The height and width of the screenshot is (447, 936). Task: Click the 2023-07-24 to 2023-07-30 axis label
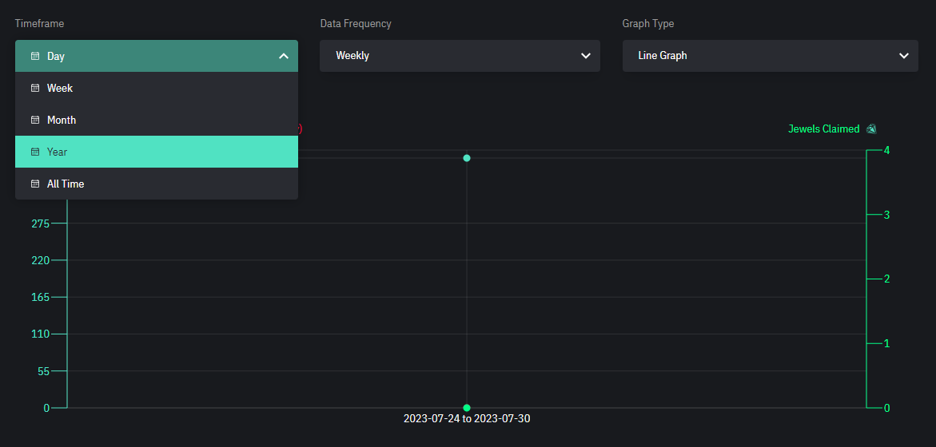tap(467, 419)
